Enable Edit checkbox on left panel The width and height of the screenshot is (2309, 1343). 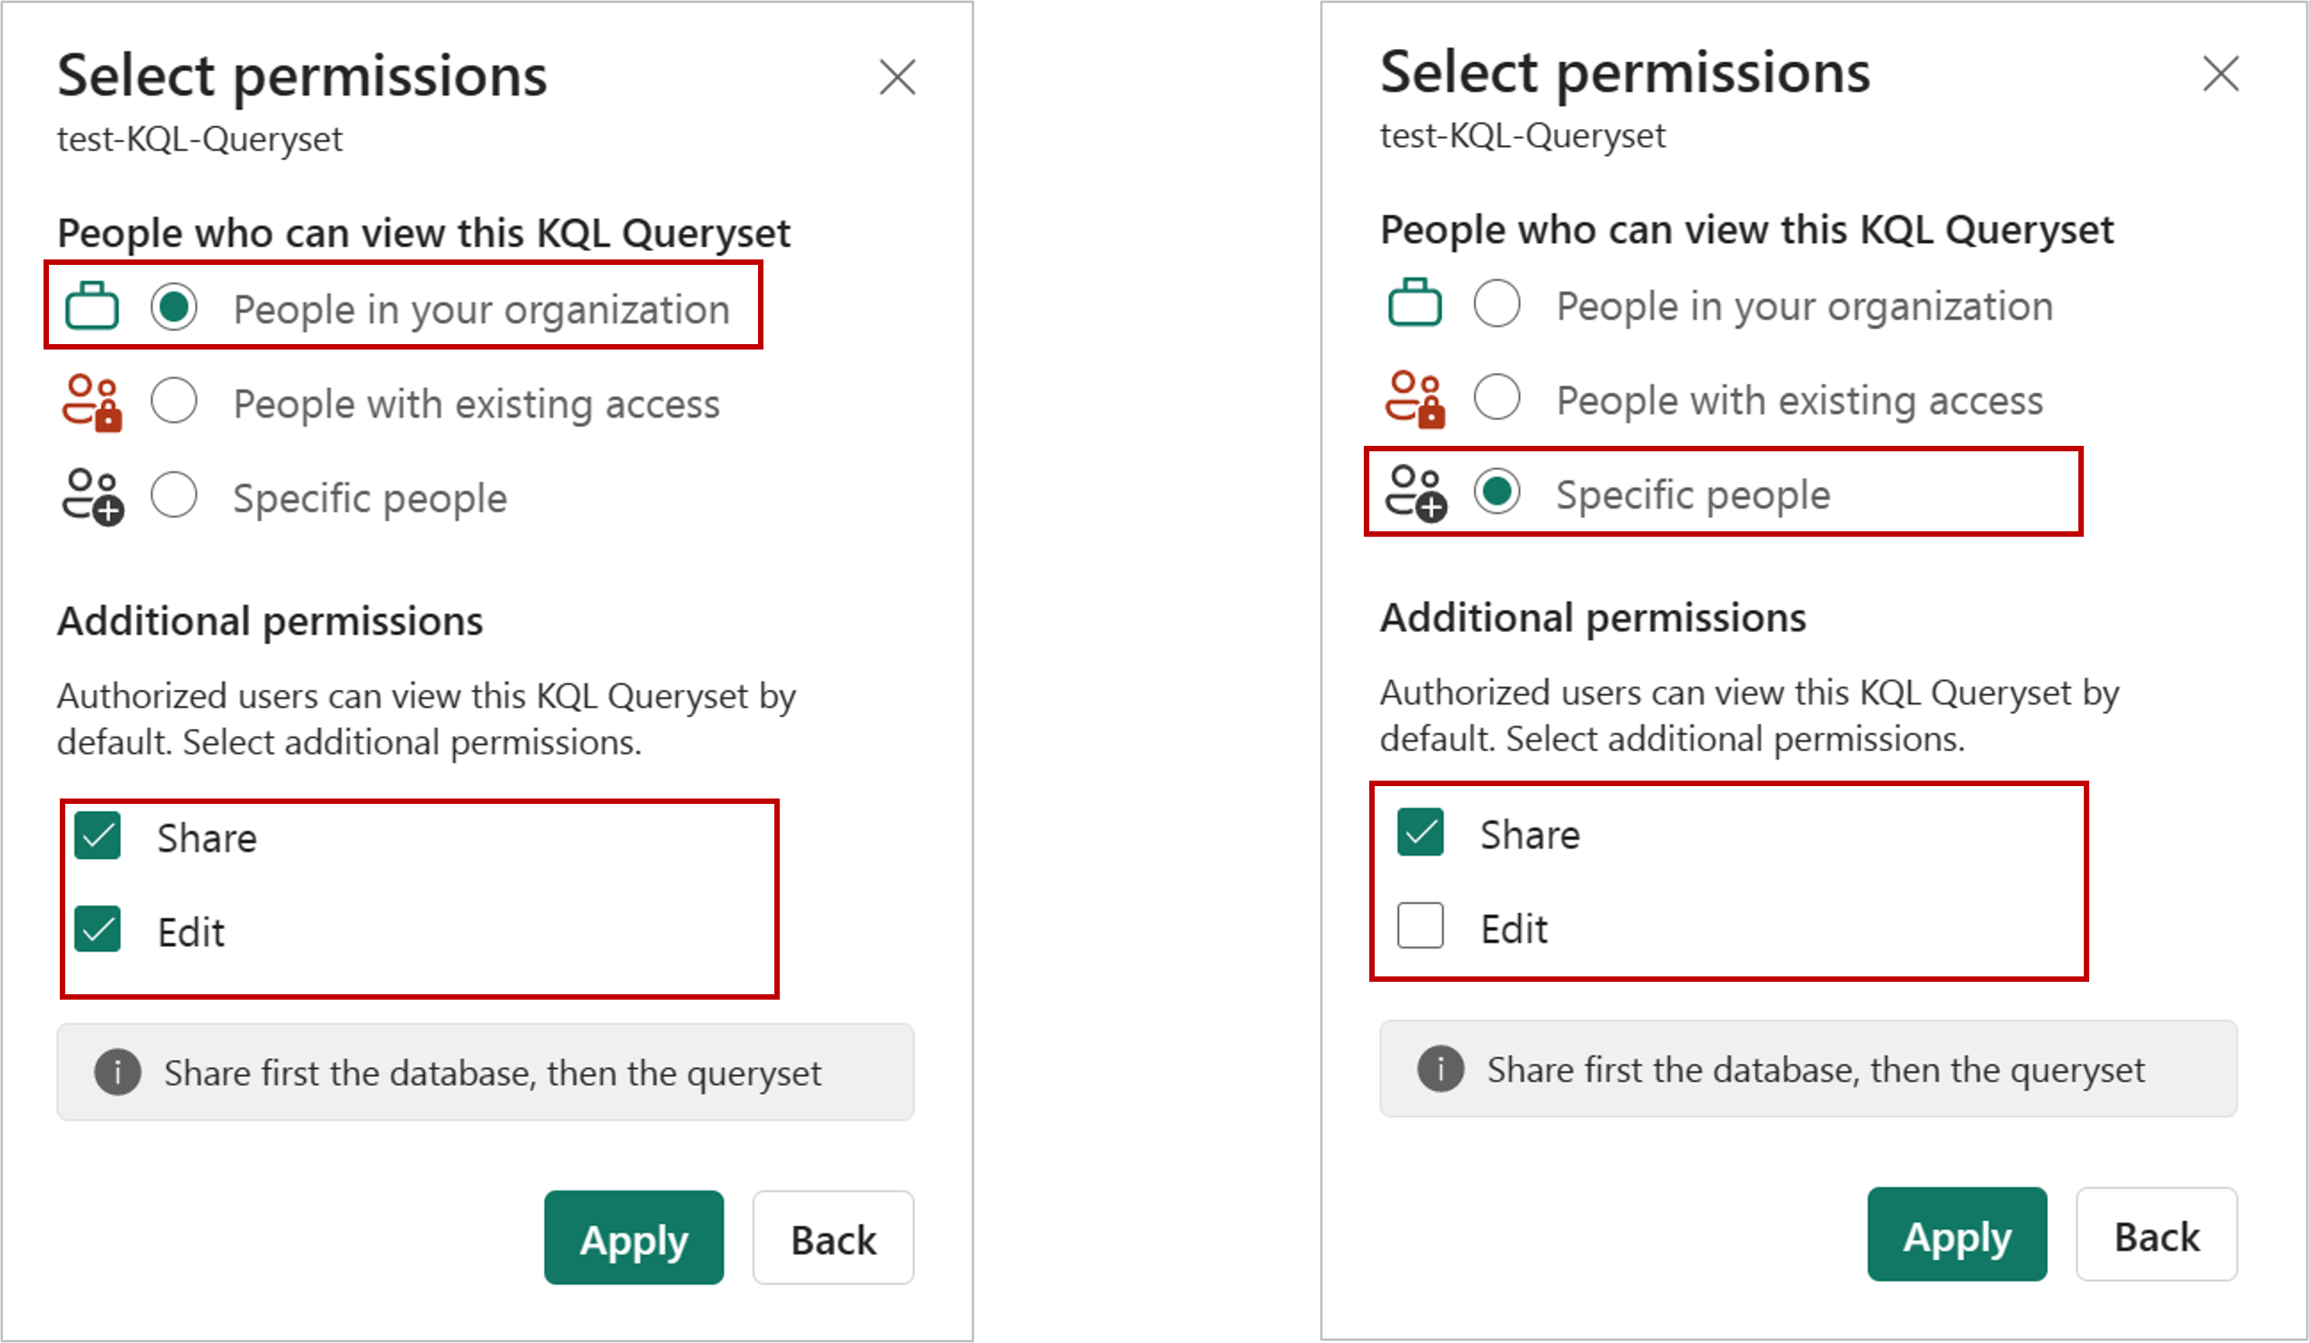[101, 927]
